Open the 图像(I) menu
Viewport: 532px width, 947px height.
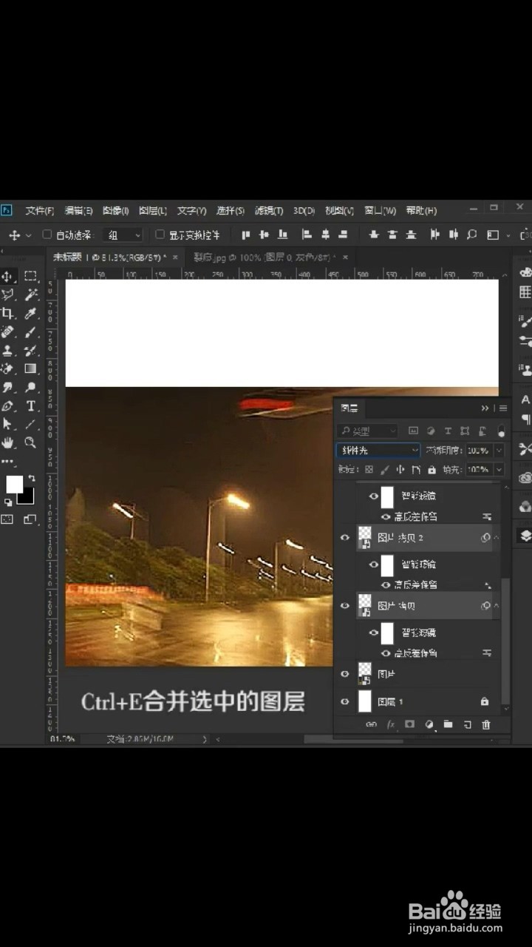115,210
